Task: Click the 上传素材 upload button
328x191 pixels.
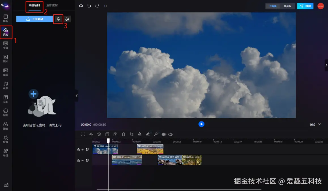Action: (x=35, y=19)
